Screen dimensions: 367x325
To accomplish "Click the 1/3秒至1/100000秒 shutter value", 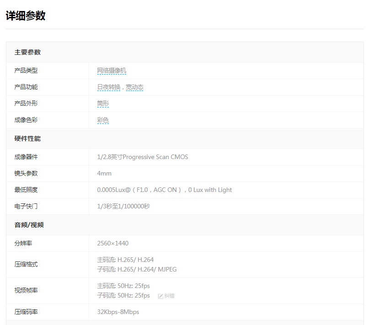I will pos(123,206).
